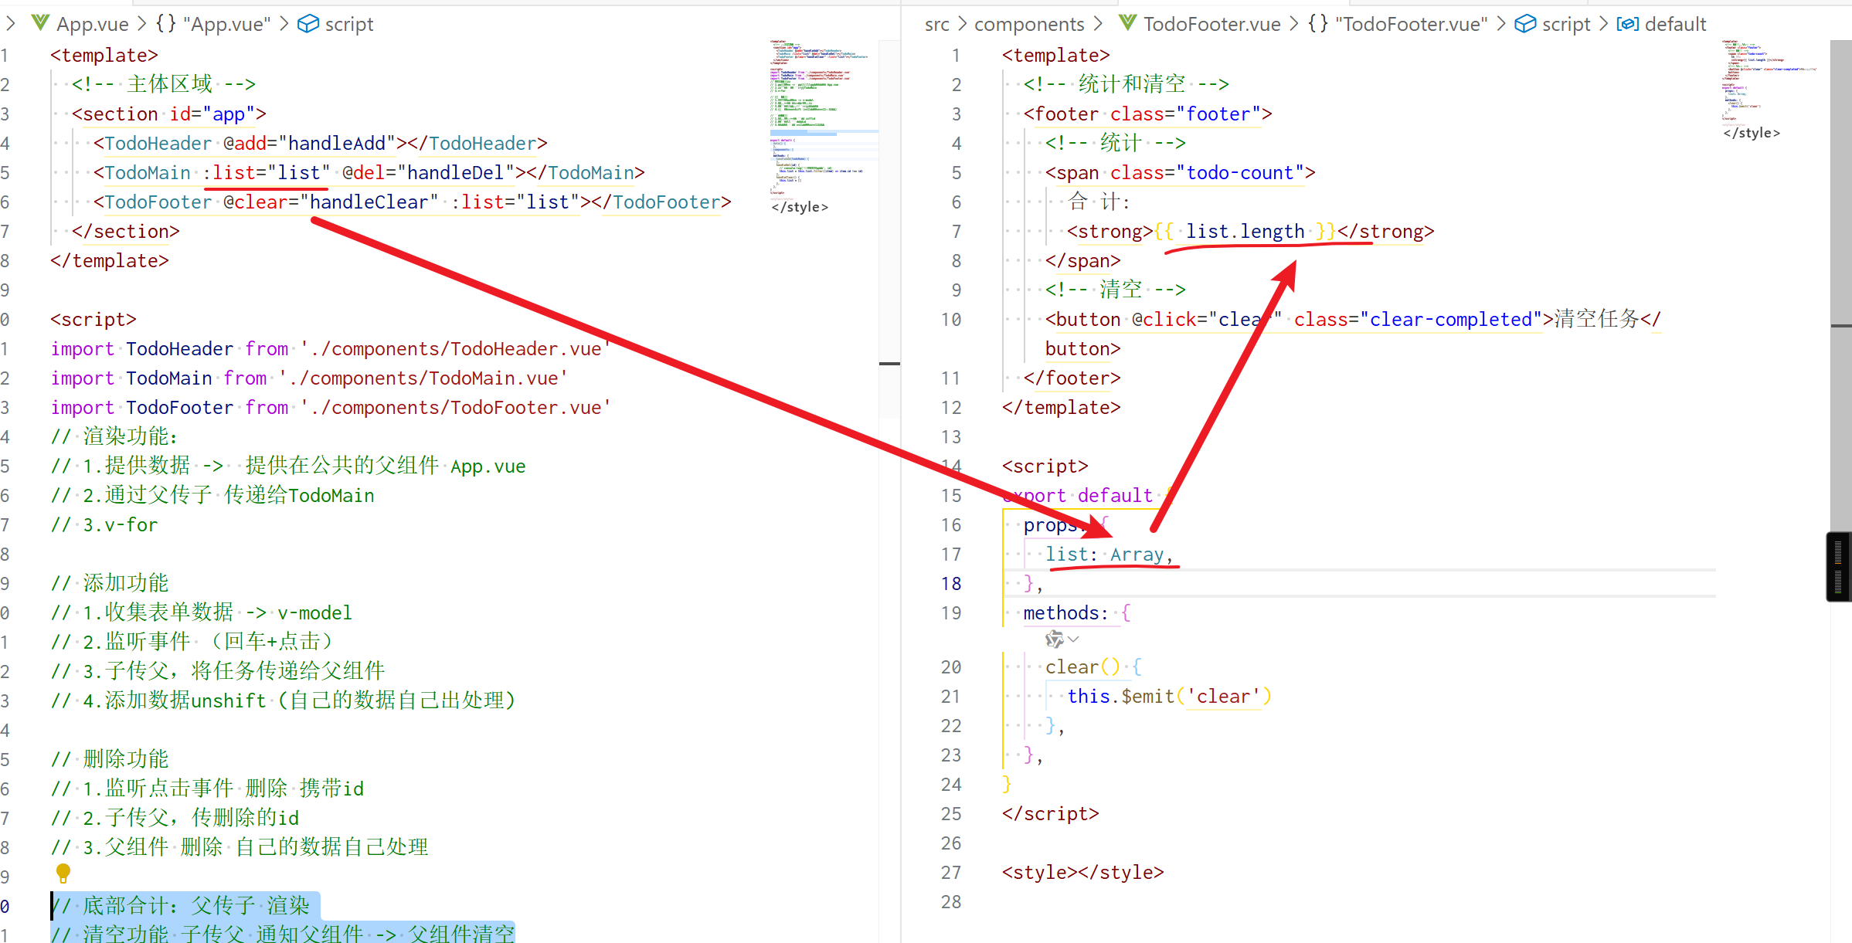
Task: Expand the chevron after src in breadcrumb
Action: (x=962, y=23)
